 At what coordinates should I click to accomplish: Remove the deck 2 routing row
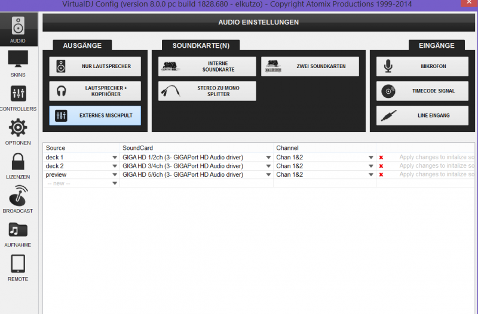click(x=381, y=166)
